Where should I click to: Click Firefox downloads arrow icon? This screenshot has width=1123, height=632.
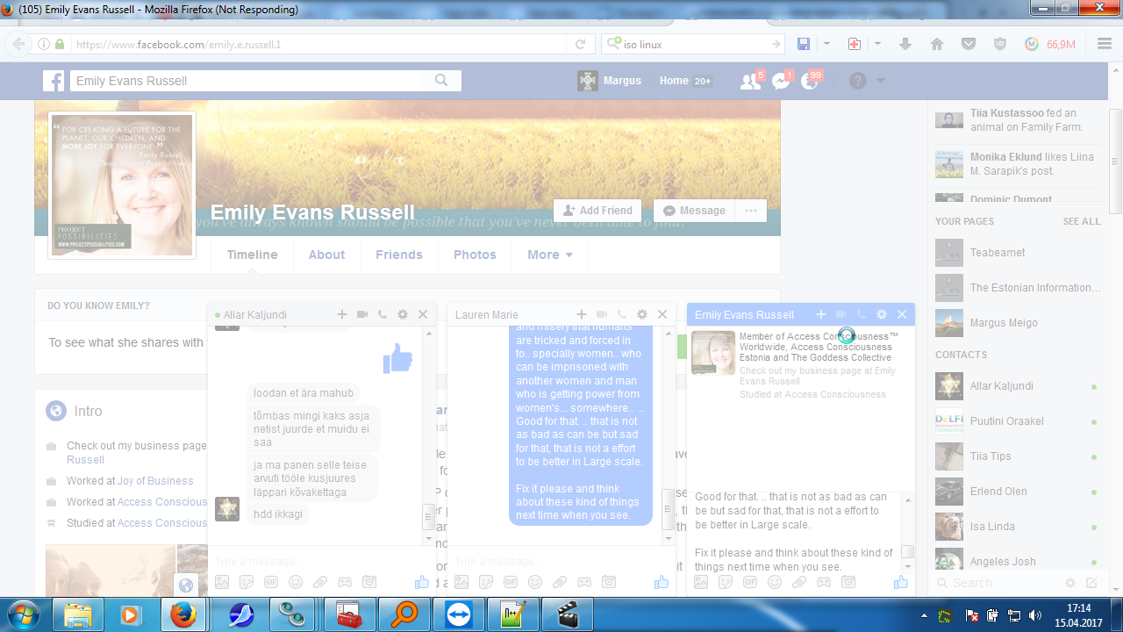pyautogui.click(x=906, y=44)
